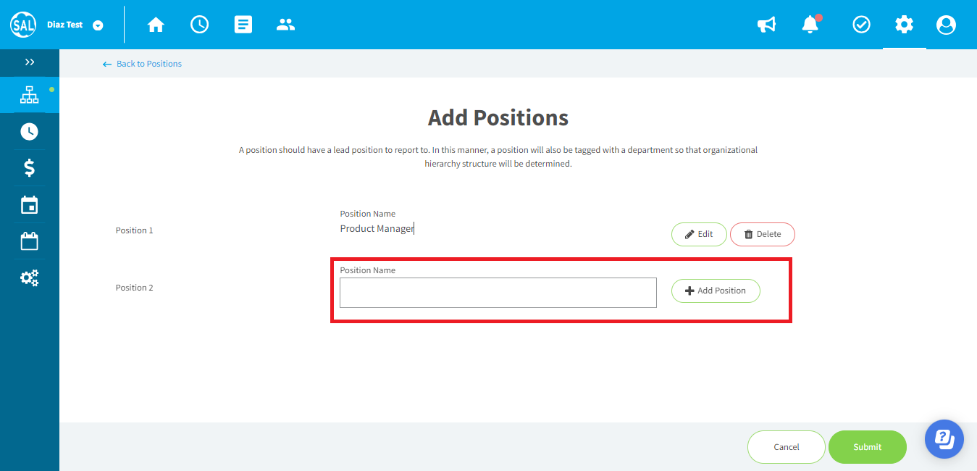
Task: Edit the Product Manager position
Action: (x=699, y=234)
